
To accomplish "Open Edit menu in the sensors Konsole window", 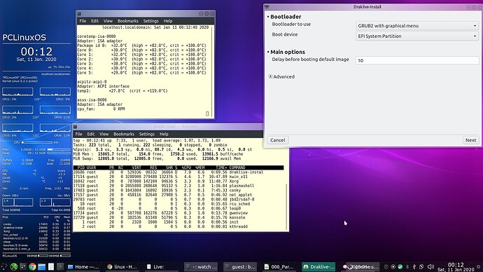I will [x=94, y=21].
